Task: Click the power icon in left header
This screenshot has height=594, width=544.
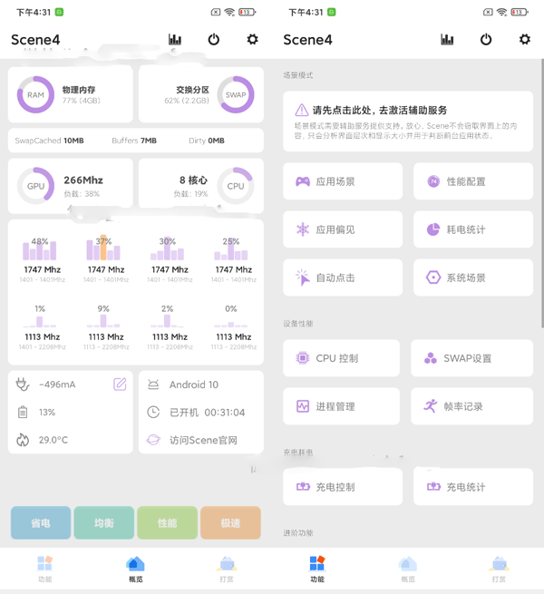Action: coord(214,40)
